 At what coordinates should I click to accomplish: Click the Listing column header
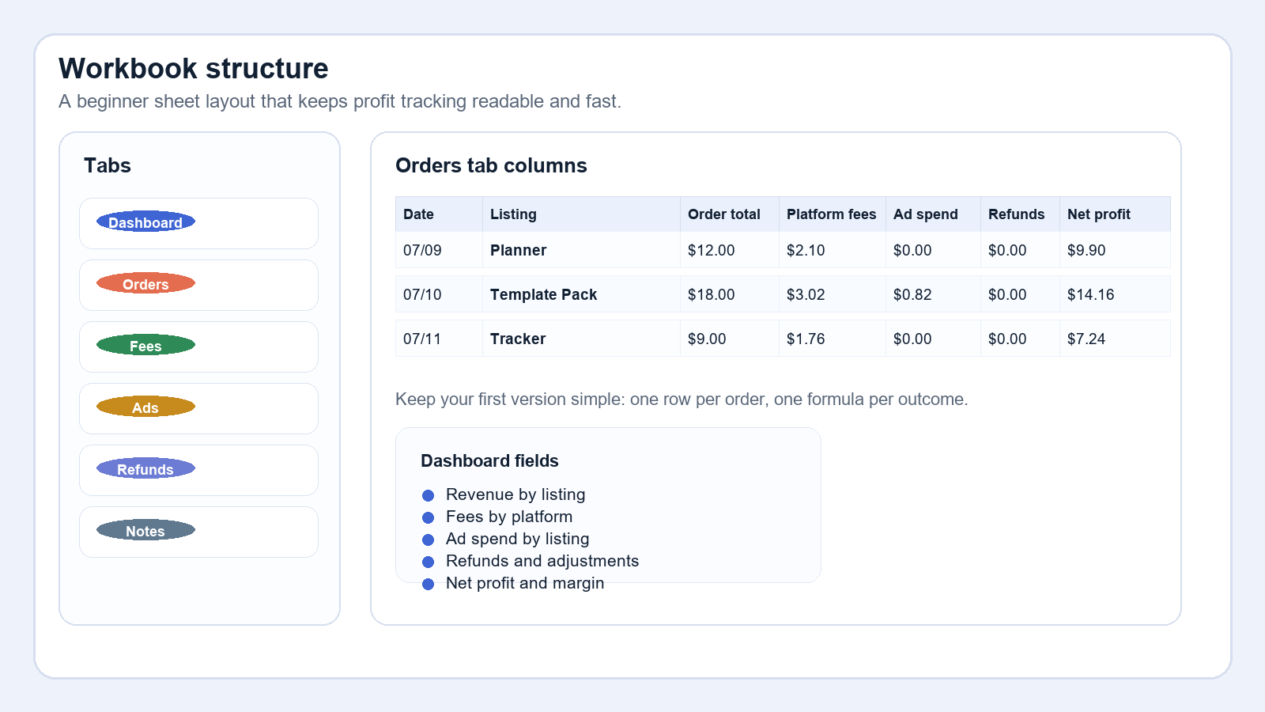point(581,214)
